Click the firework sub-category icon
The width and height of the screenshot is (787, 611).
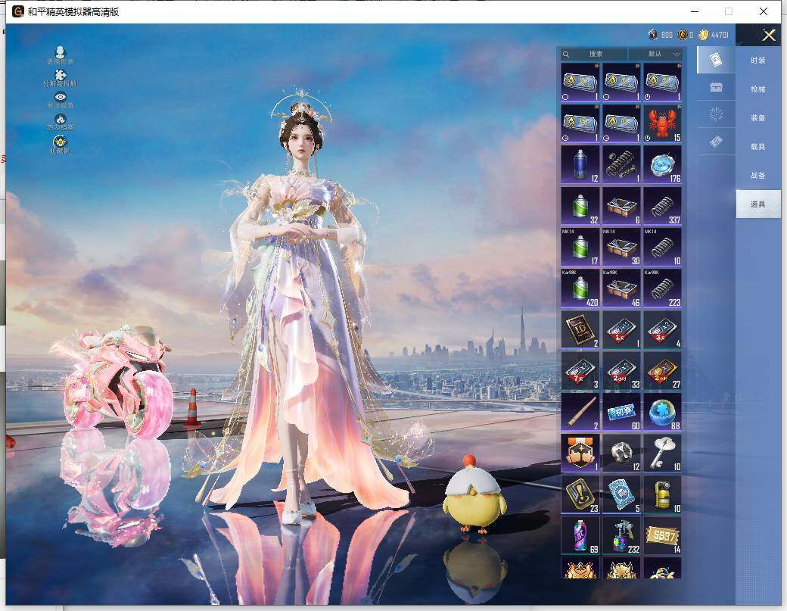click(x=715, y=114)
